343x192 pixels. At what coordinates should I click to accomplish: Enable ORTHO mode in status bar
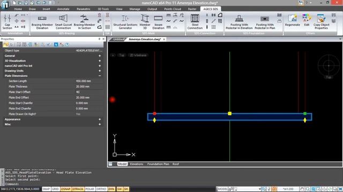pos(101,189)
